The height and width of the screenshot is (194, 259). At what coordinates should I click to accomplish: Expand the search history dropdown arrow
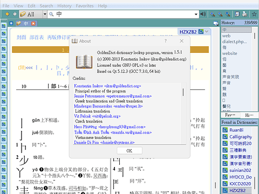(x=196, y=14)
